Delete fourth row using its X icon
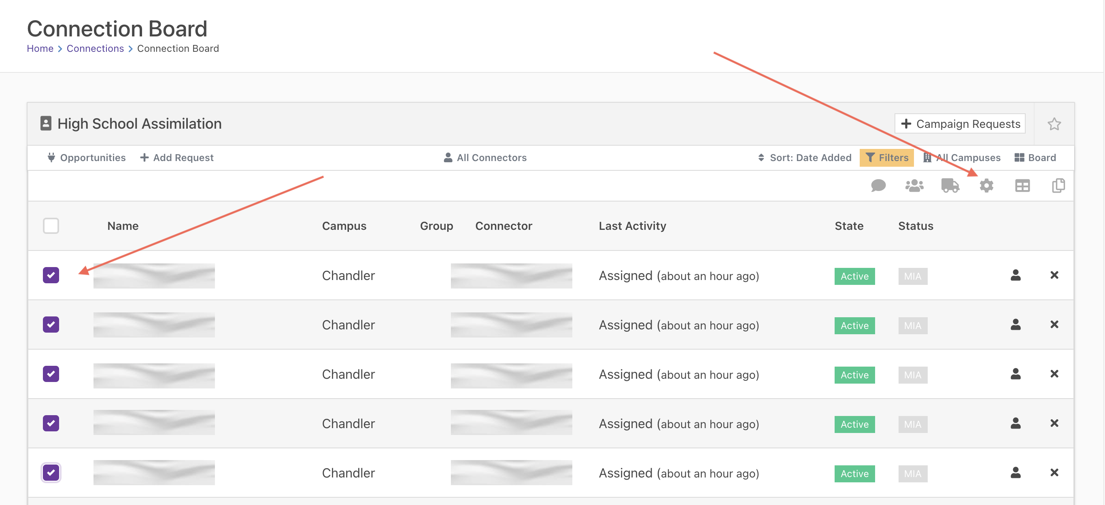 [x=1054, y=423]
